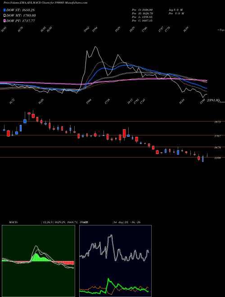Screen dimensions: 225x297
Task: Click the last candlestick on price chart
Action: pos(207,156)
